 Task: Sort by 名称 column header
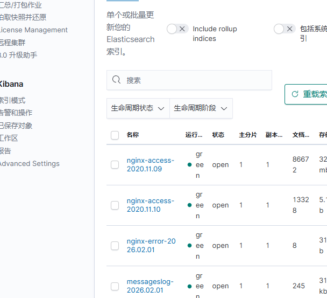(x=133, y=135)
